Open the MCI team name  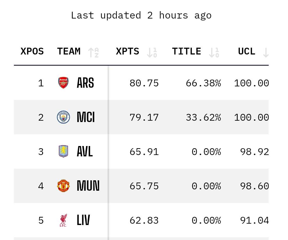pyautogui.click(x=86, y=117)
